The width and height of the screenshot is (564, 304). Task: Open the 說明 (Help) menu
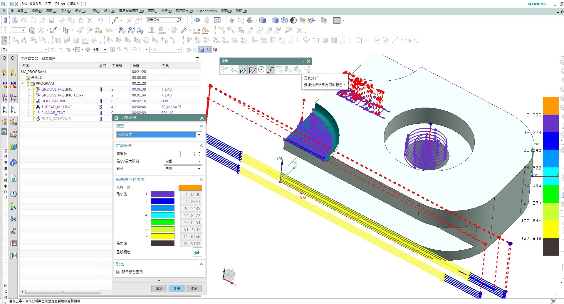coord(241,11)
